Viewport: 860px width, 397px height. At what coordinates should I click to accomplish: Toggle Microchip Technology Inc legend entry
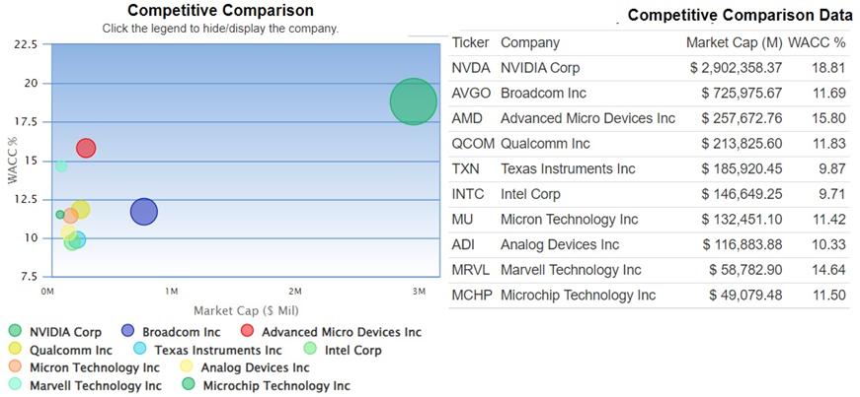tap(275, 386)
